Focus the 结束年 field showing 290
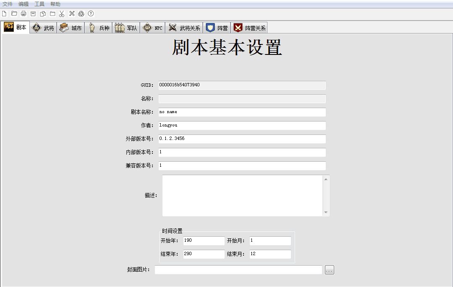 (x=204, y=254)
